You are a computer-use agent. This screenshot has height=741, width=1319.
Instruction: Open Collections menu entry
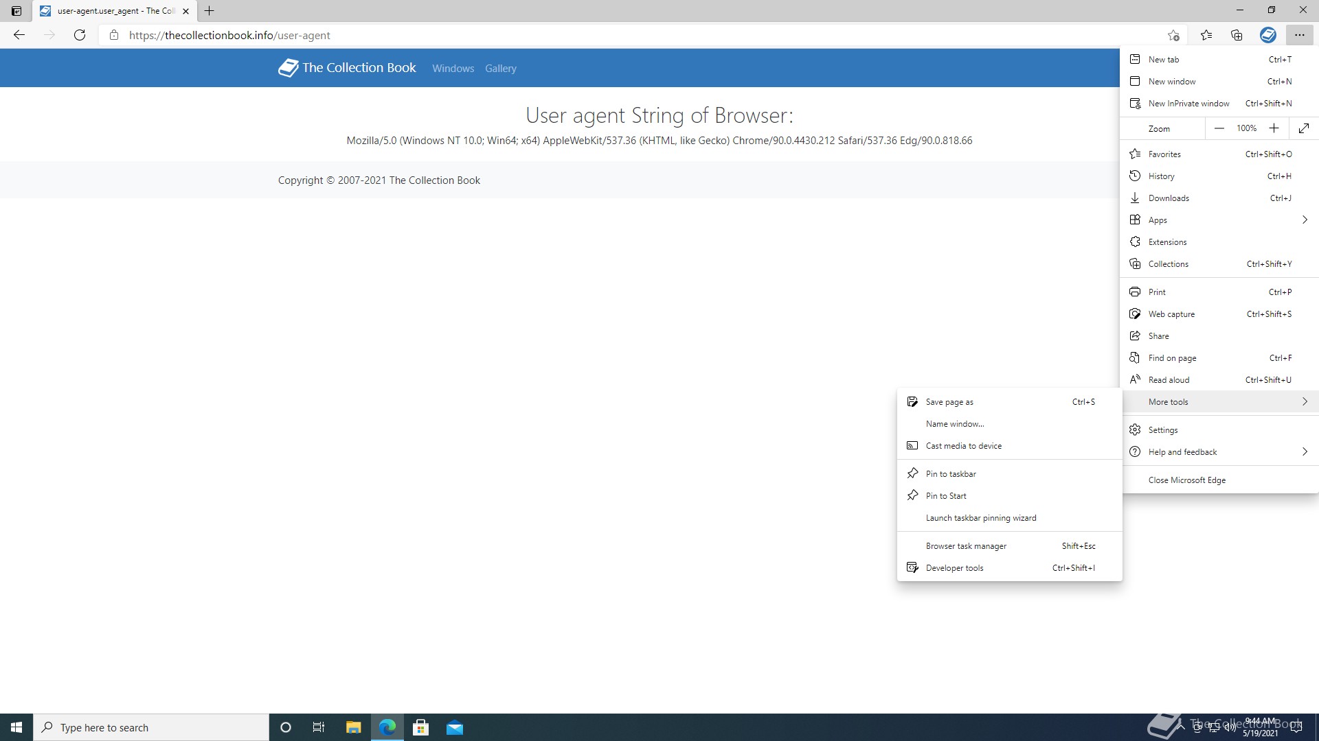(x=1219, y=264)
